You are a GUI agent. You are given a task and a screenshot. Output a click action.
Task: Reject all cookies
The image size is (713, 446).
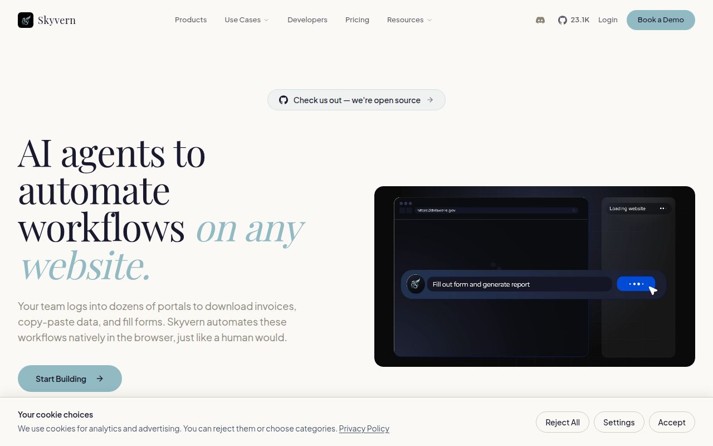point(563,422)
